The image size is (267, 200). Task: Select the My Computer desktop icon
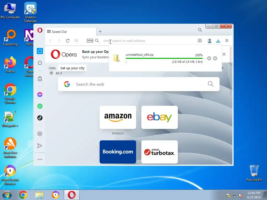[10, 10]
